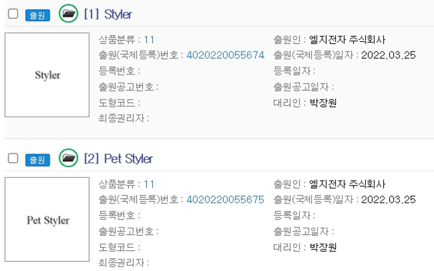Click the 출원 status badge for the Pet Styler result
The height and width of the screenshot is (271, 434).
click(38, 160)
